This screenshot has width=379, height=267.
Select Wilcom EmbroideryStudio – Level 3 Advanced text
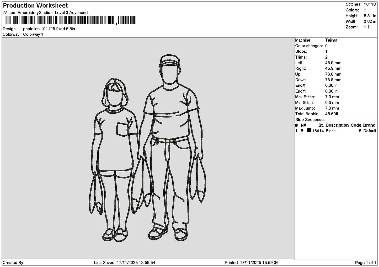tap(45, 13)
